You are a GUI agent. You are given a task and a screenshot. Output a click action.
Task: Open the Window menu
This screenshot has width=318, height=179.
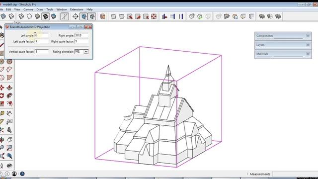62,9
